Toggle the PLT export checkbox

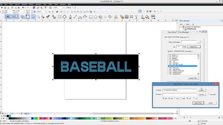click(x=187, y=98)
